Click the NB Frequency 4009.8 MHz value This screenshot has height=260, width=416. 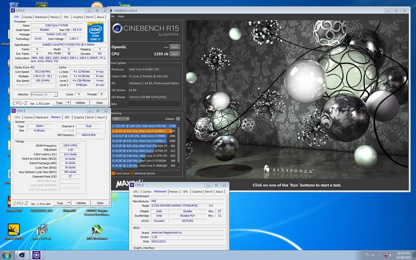click(88, 135)
